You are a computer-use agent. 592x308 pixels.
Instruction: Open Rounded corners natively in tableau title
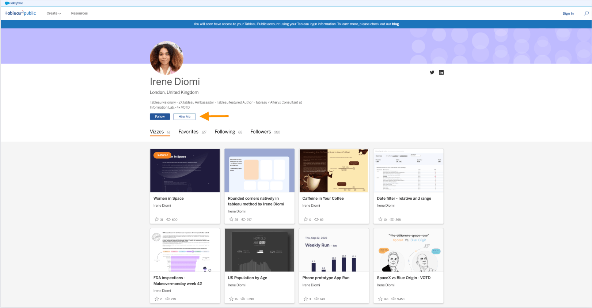coord(256,201)
